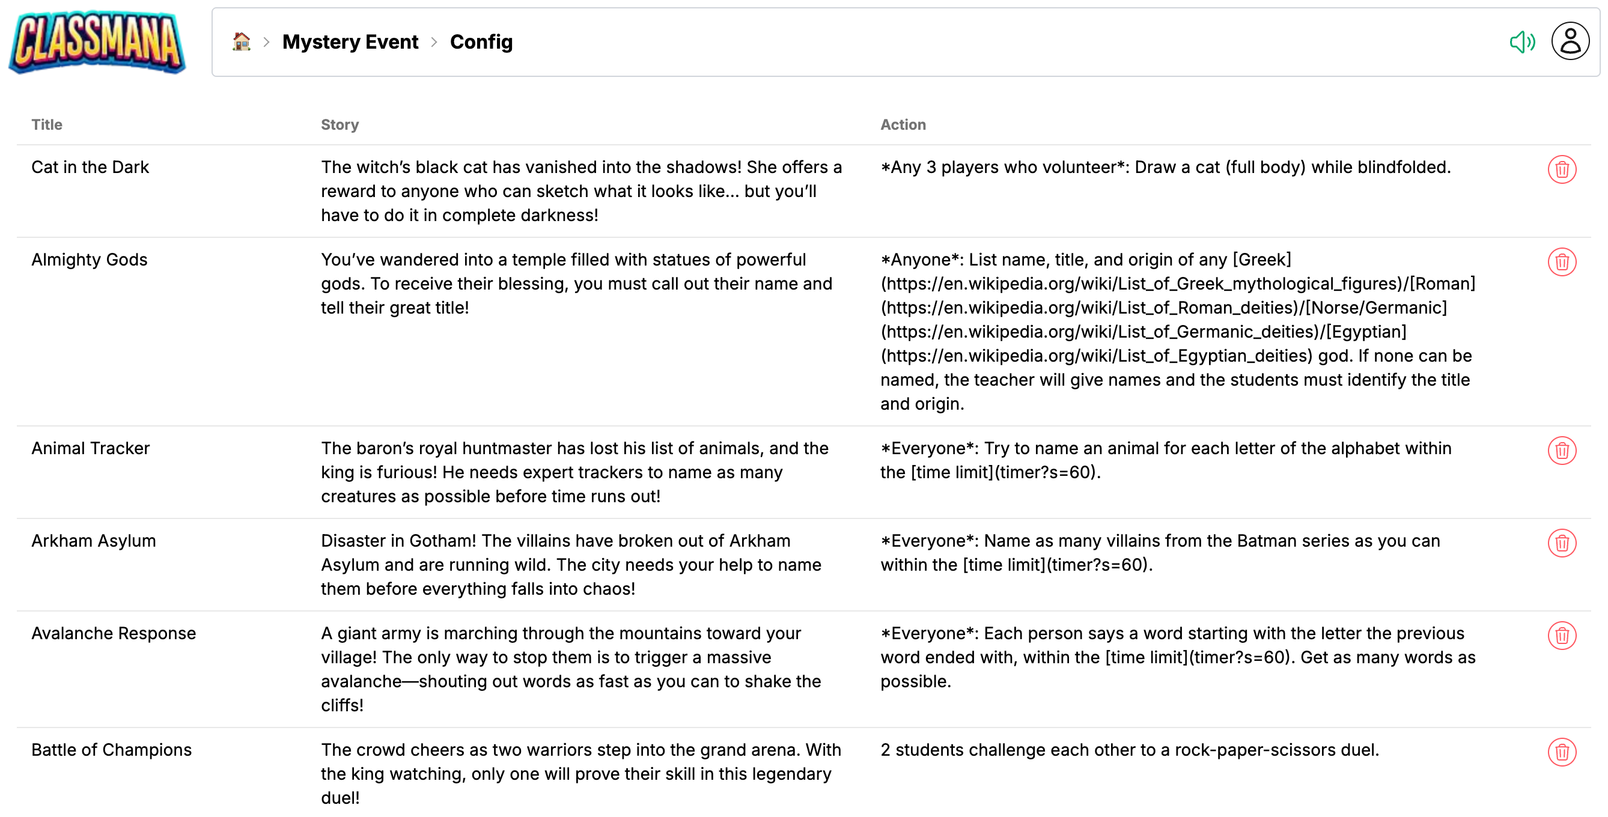Click the Title column header
1608x817 pixels.
tap(47, 125)
